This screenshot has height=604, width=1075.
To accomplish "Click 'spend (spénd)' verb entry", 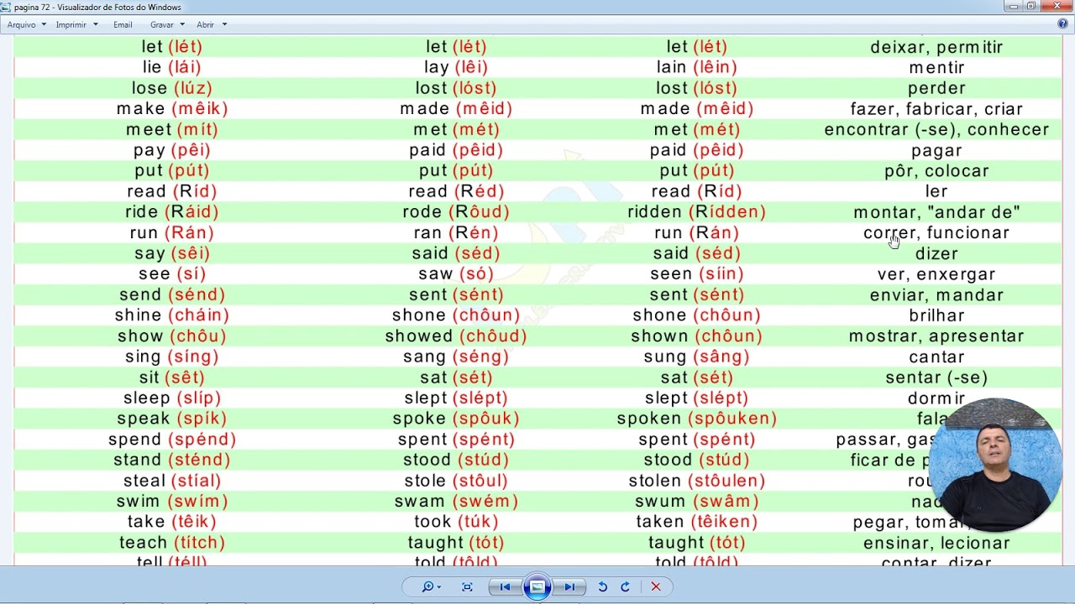I will click(x=172, y=440).
